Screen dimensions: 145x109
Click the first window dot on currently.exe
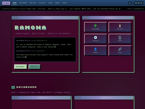coord(13,98)
